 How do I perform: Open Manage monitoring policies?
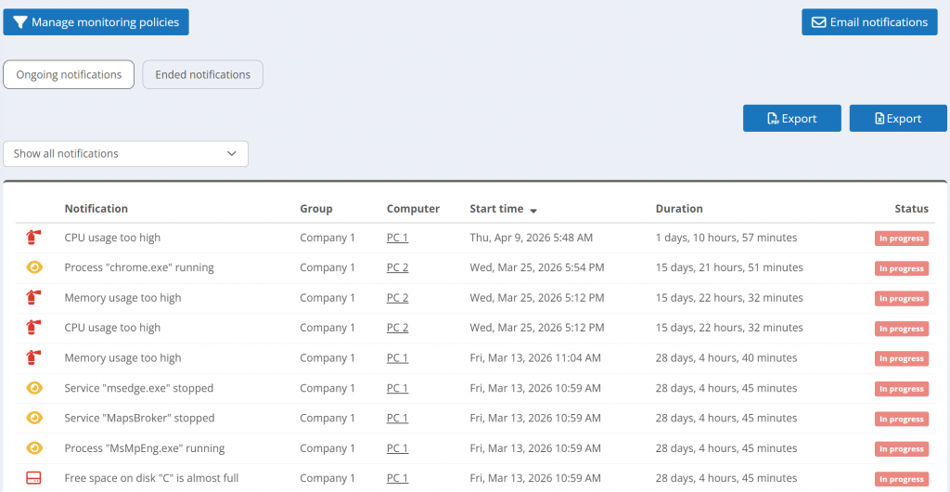pos(96,22)
